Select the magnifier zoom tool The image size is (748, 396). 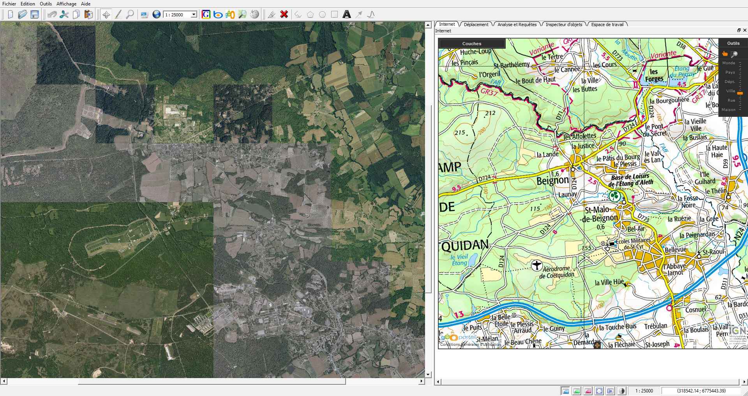pos(130,15)
